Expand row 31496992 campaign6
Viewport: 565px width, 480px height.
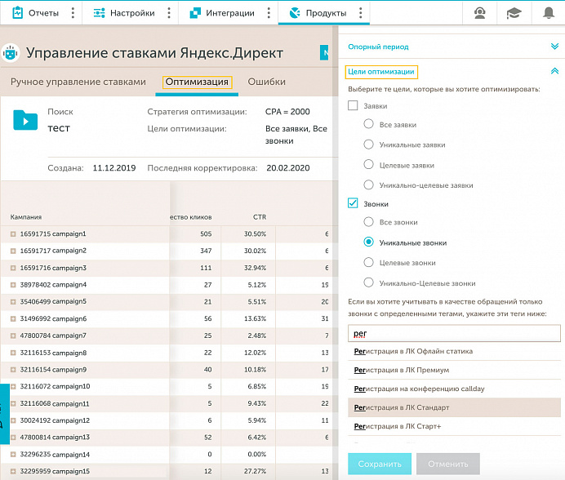tap(13, 319)
